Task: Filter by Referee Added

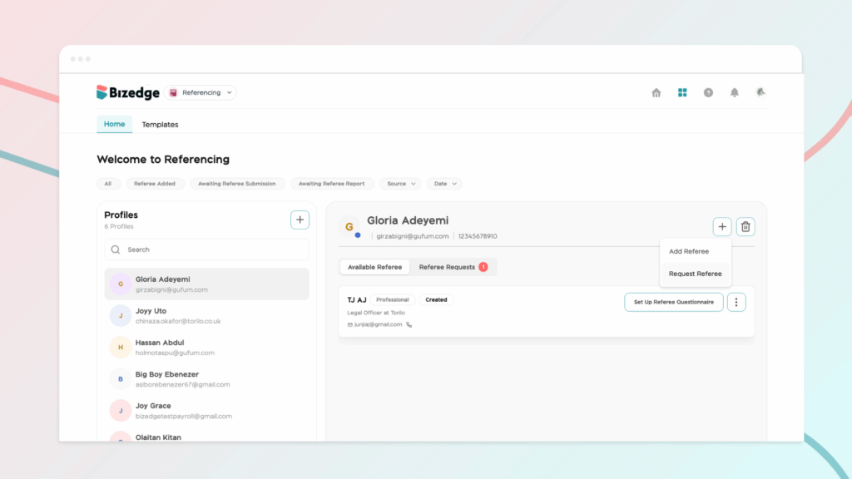Action: click(x=155, y=184)
